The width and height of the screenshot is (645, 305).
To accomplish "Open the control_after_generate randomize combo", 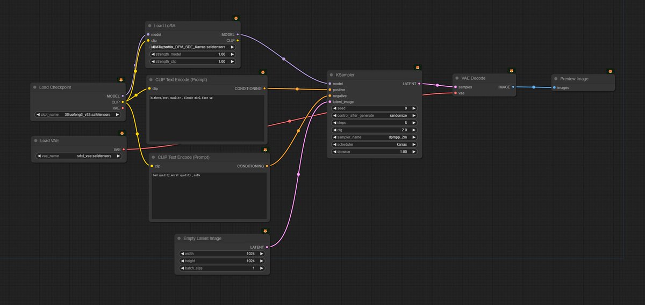I will click(375, 115).
